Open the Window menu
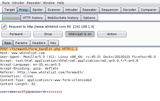The height and width of the screenshot is (101, 160). [x=49, y=3]
